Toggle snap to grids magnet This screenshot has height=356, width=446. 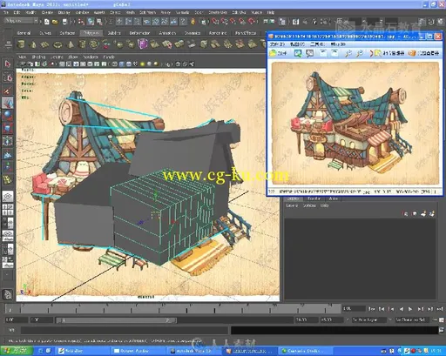(215, 22)
